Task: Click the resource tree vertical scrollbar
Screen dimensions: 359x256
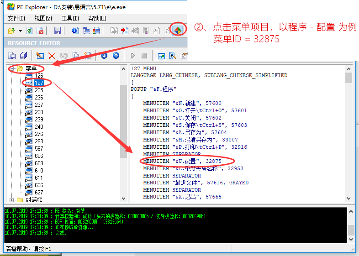Action: [123, 119]
